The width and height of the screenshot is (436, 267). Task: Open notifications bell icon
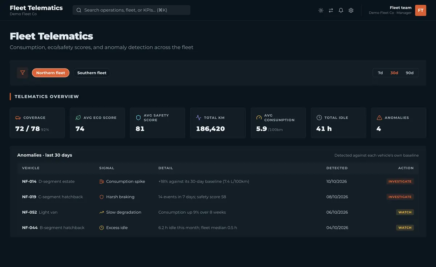[x=341, y=11]
